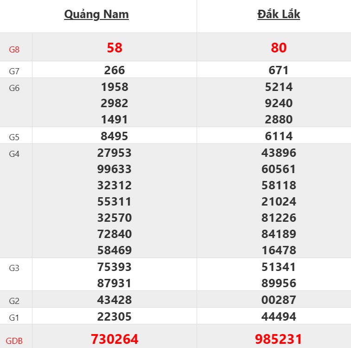Click G6 number 2982 for Quảng Nam
This screenshot has height=348, width=351.
(x=115, y=103)
